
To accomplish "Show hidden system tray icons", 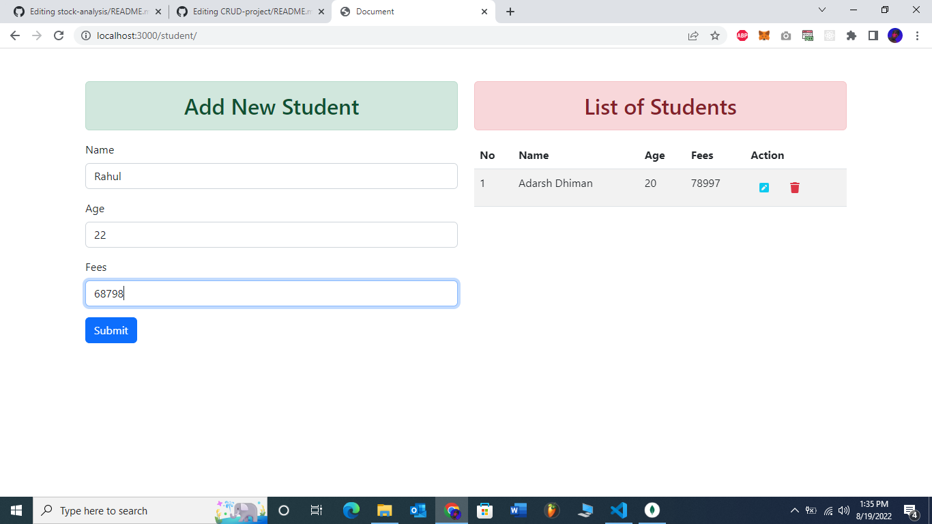I will click(x=794, y=510).
